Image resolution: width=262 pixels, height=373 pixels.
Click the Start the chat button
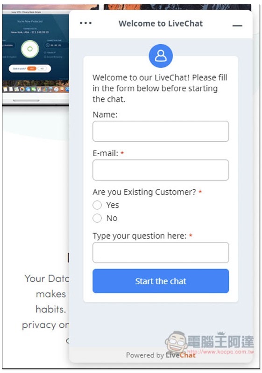161,281
